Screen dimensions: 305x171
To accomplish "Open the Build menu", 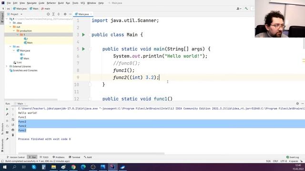I will (x=61, y=3).
